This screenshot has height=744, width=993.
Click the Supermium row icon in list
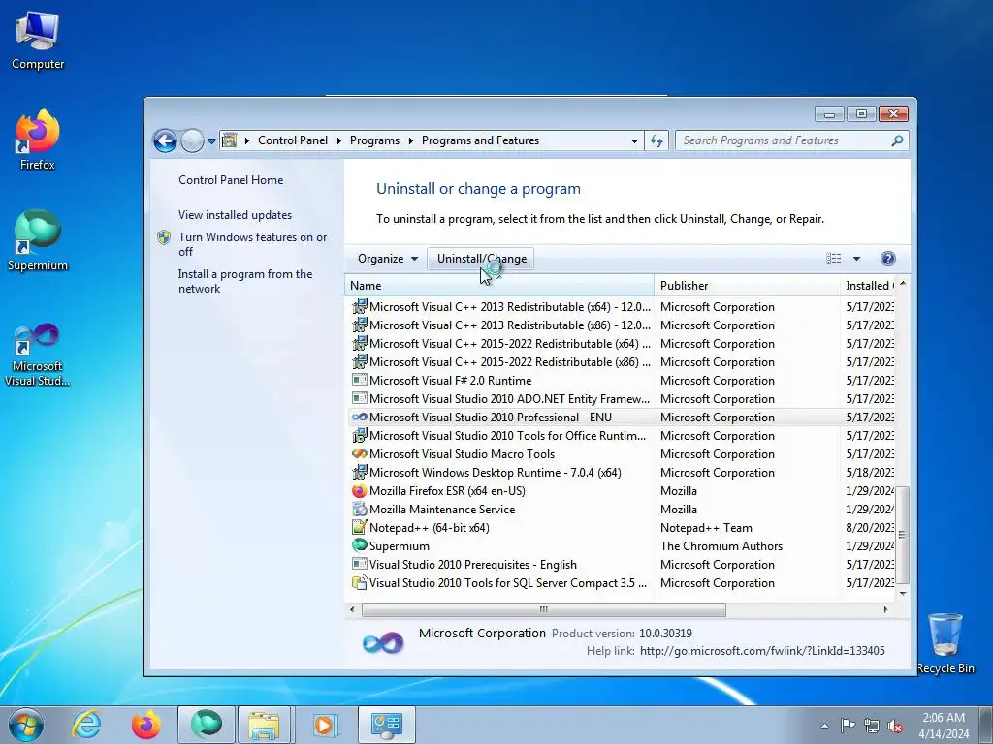(359, 545)
